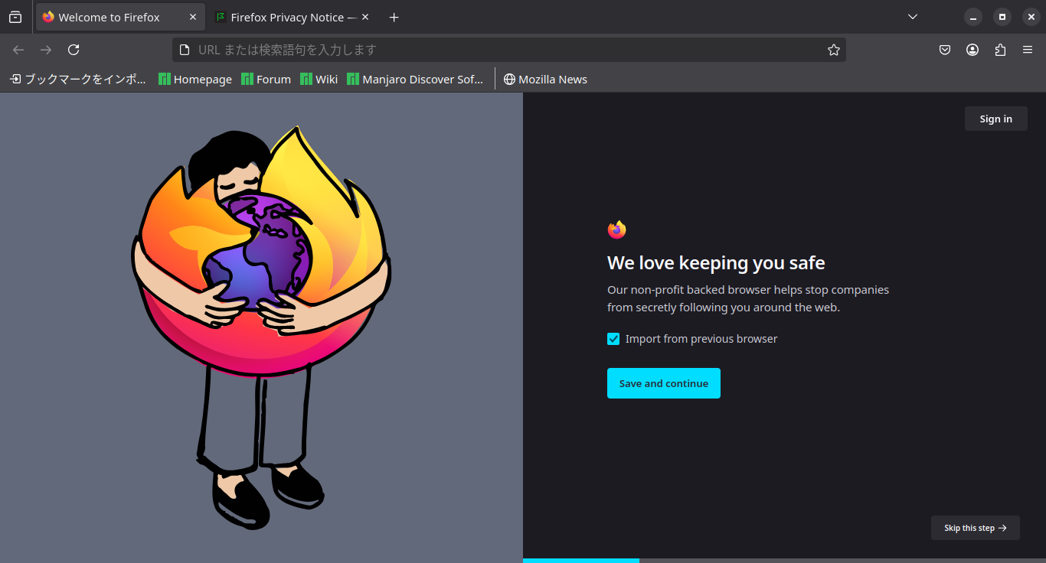Image resolution: width=1046 pixels, height=563 pixels.
Task: Click the Sign in button
Action: point(996,119)
